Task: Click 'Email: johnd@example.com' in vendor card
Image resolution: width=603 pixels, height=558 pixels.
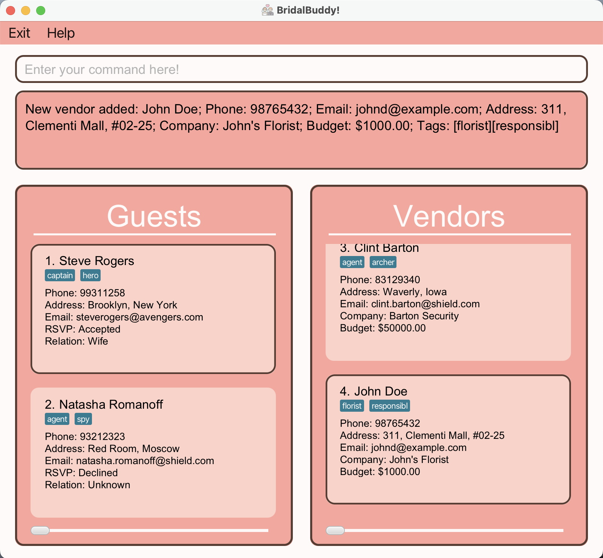Action: (x=403, y=448)
